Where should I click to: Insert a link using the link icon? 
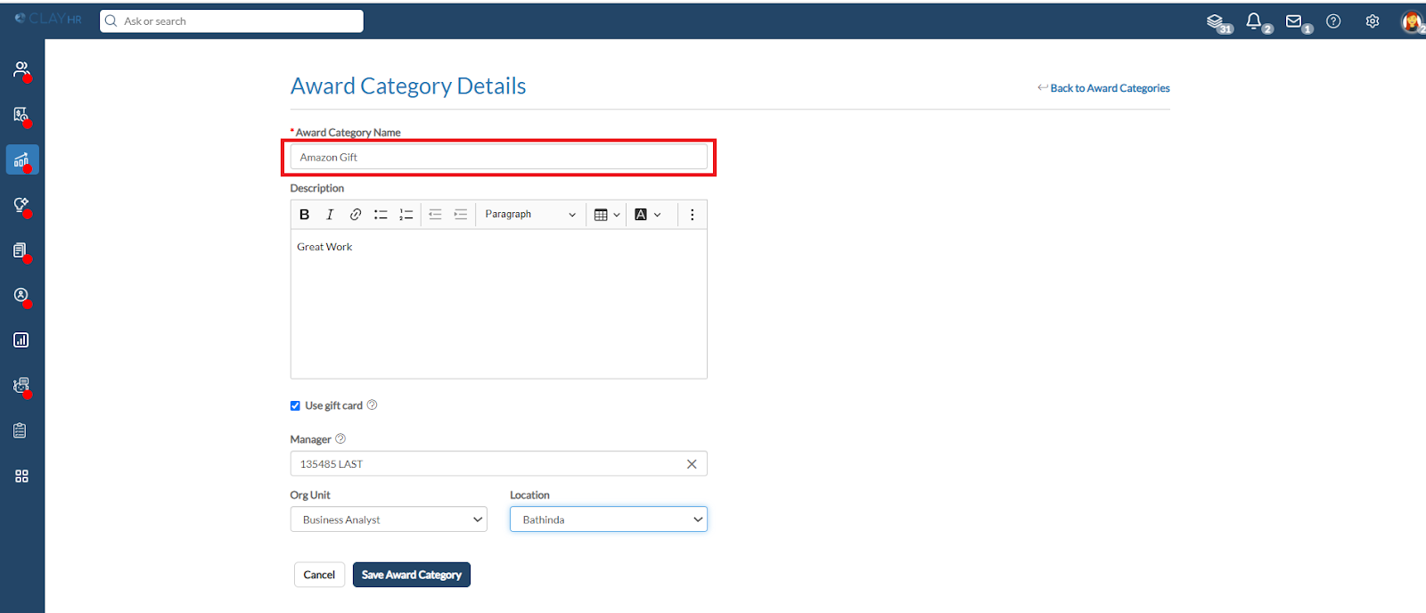tap(356, 215)
